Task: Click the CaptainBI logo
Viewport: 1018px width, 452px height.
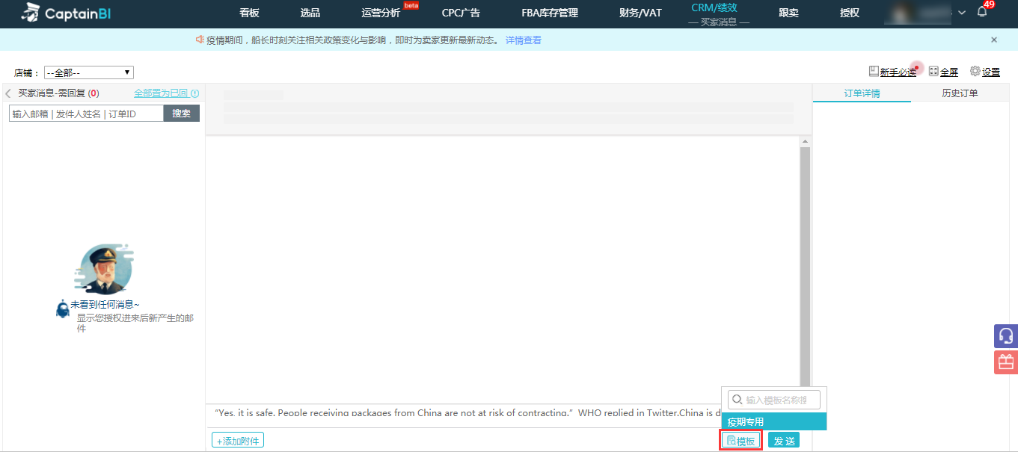Action: 66,13
